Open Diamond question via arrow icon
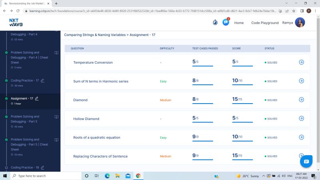 [302, 100]
